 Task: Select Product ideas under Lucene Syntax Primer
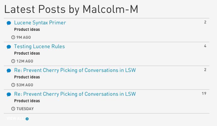coord(27,30)
